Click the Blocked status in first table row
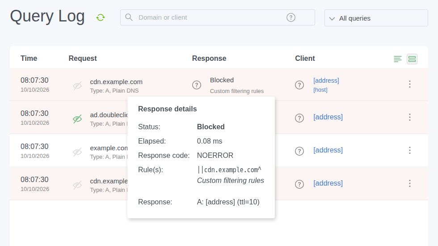This screenshot has width=438, height=246. tap(222, 80)
